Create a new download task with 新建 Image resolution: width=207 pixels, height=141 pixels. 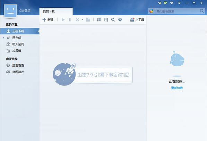(48, 20)
